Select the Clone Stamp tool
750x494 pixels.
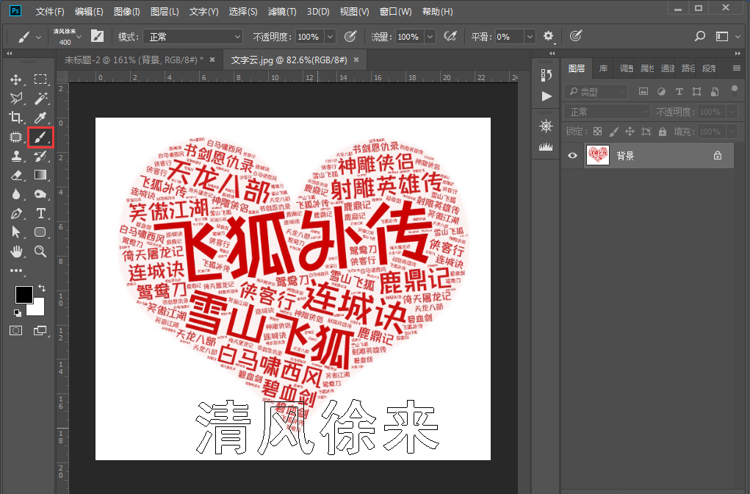pos(15,156)
